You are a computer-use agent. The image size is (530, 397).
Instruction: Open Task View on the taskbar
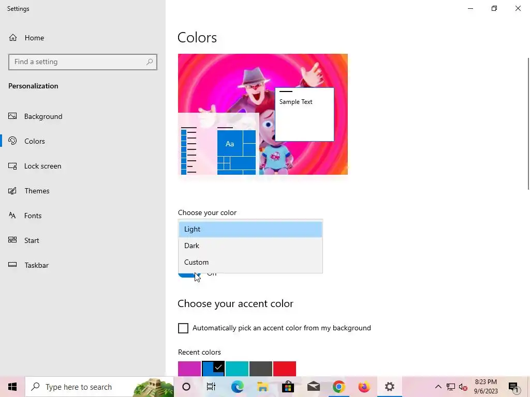211,387
